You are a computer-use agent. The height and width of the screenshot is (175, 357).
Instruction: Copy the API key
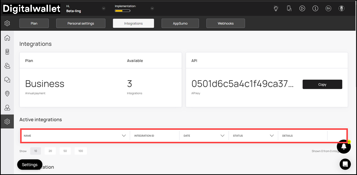pos(322,84)
